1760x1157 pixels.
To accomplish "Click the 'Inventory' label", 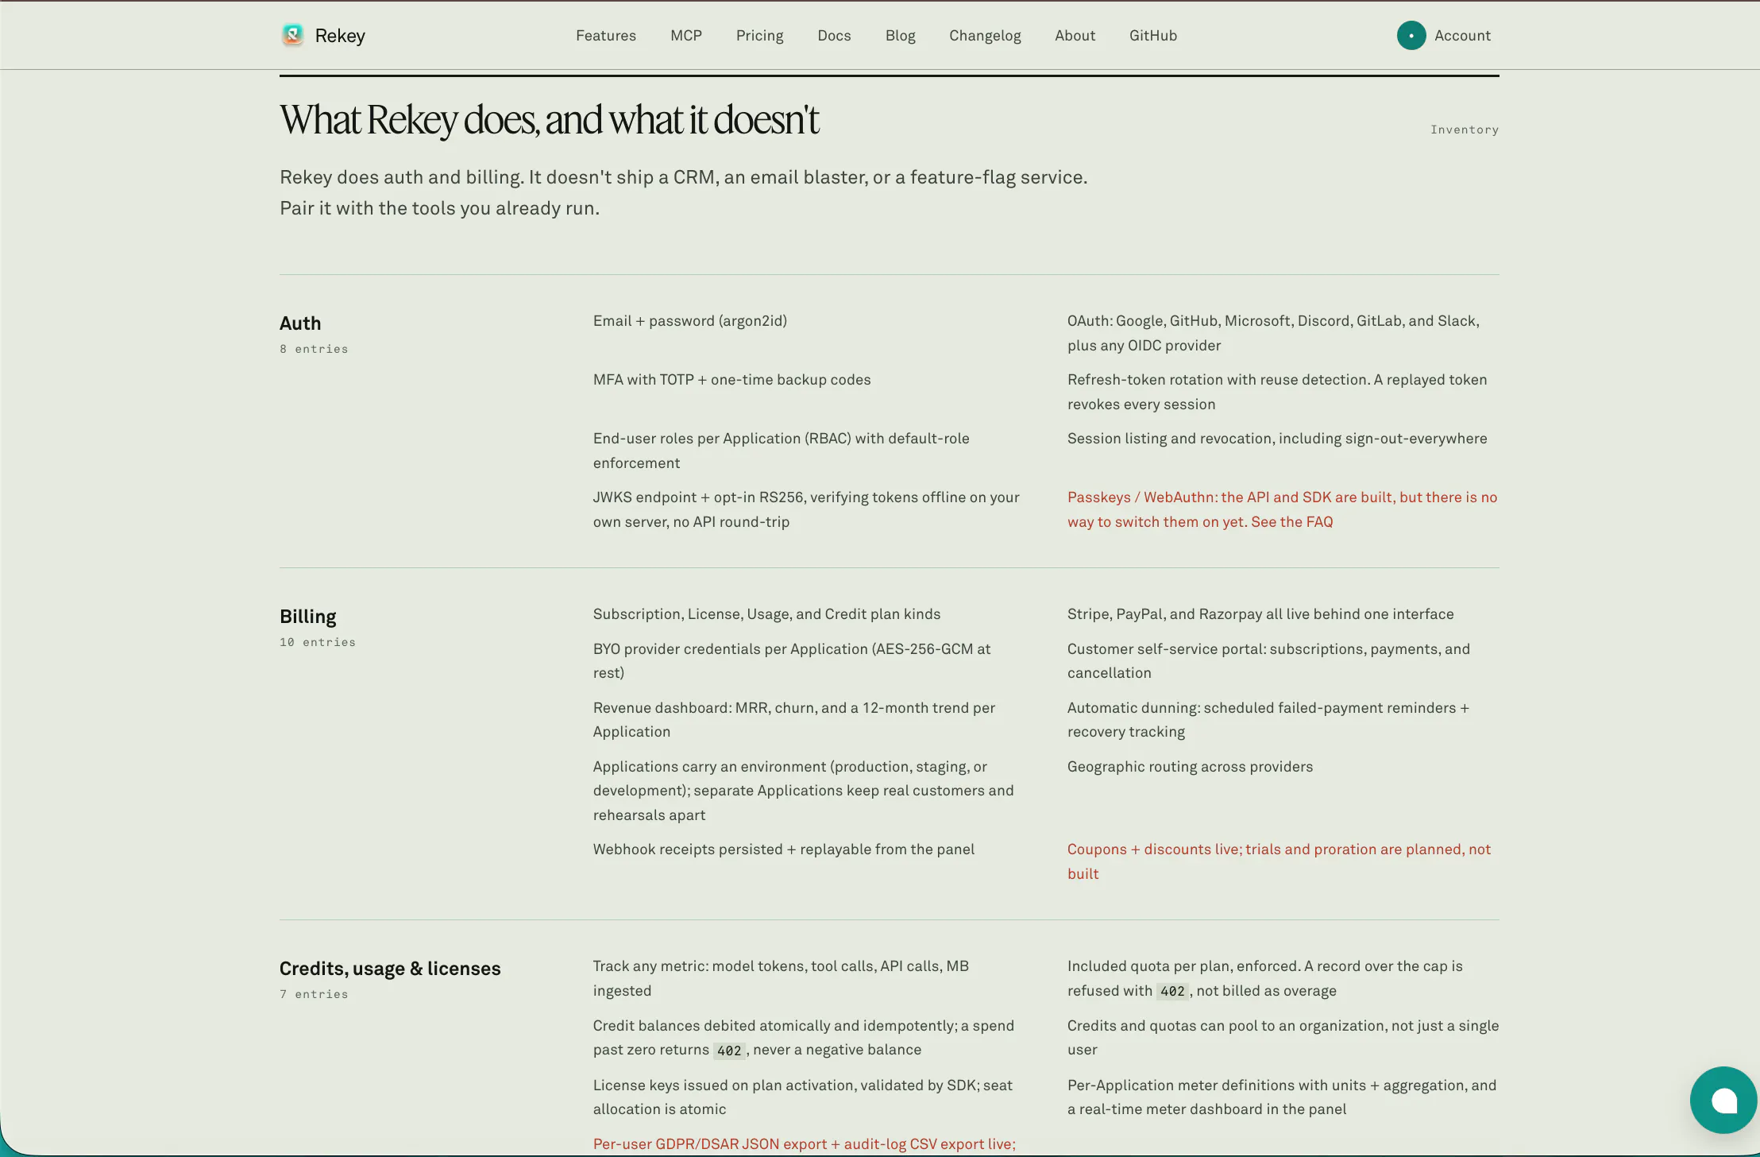I will pos(1465,130).
